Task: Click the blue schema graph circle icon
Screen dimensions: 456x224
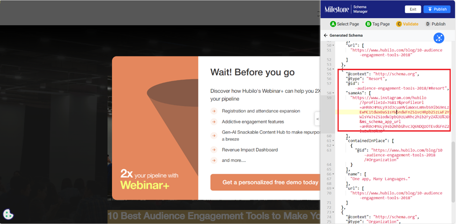Action: (439, 38)
